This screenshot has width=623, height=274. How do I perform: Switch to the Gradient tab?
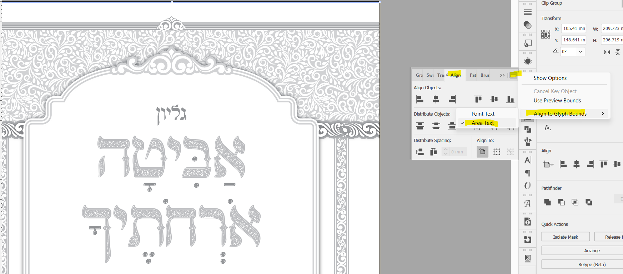pos(419,75)
